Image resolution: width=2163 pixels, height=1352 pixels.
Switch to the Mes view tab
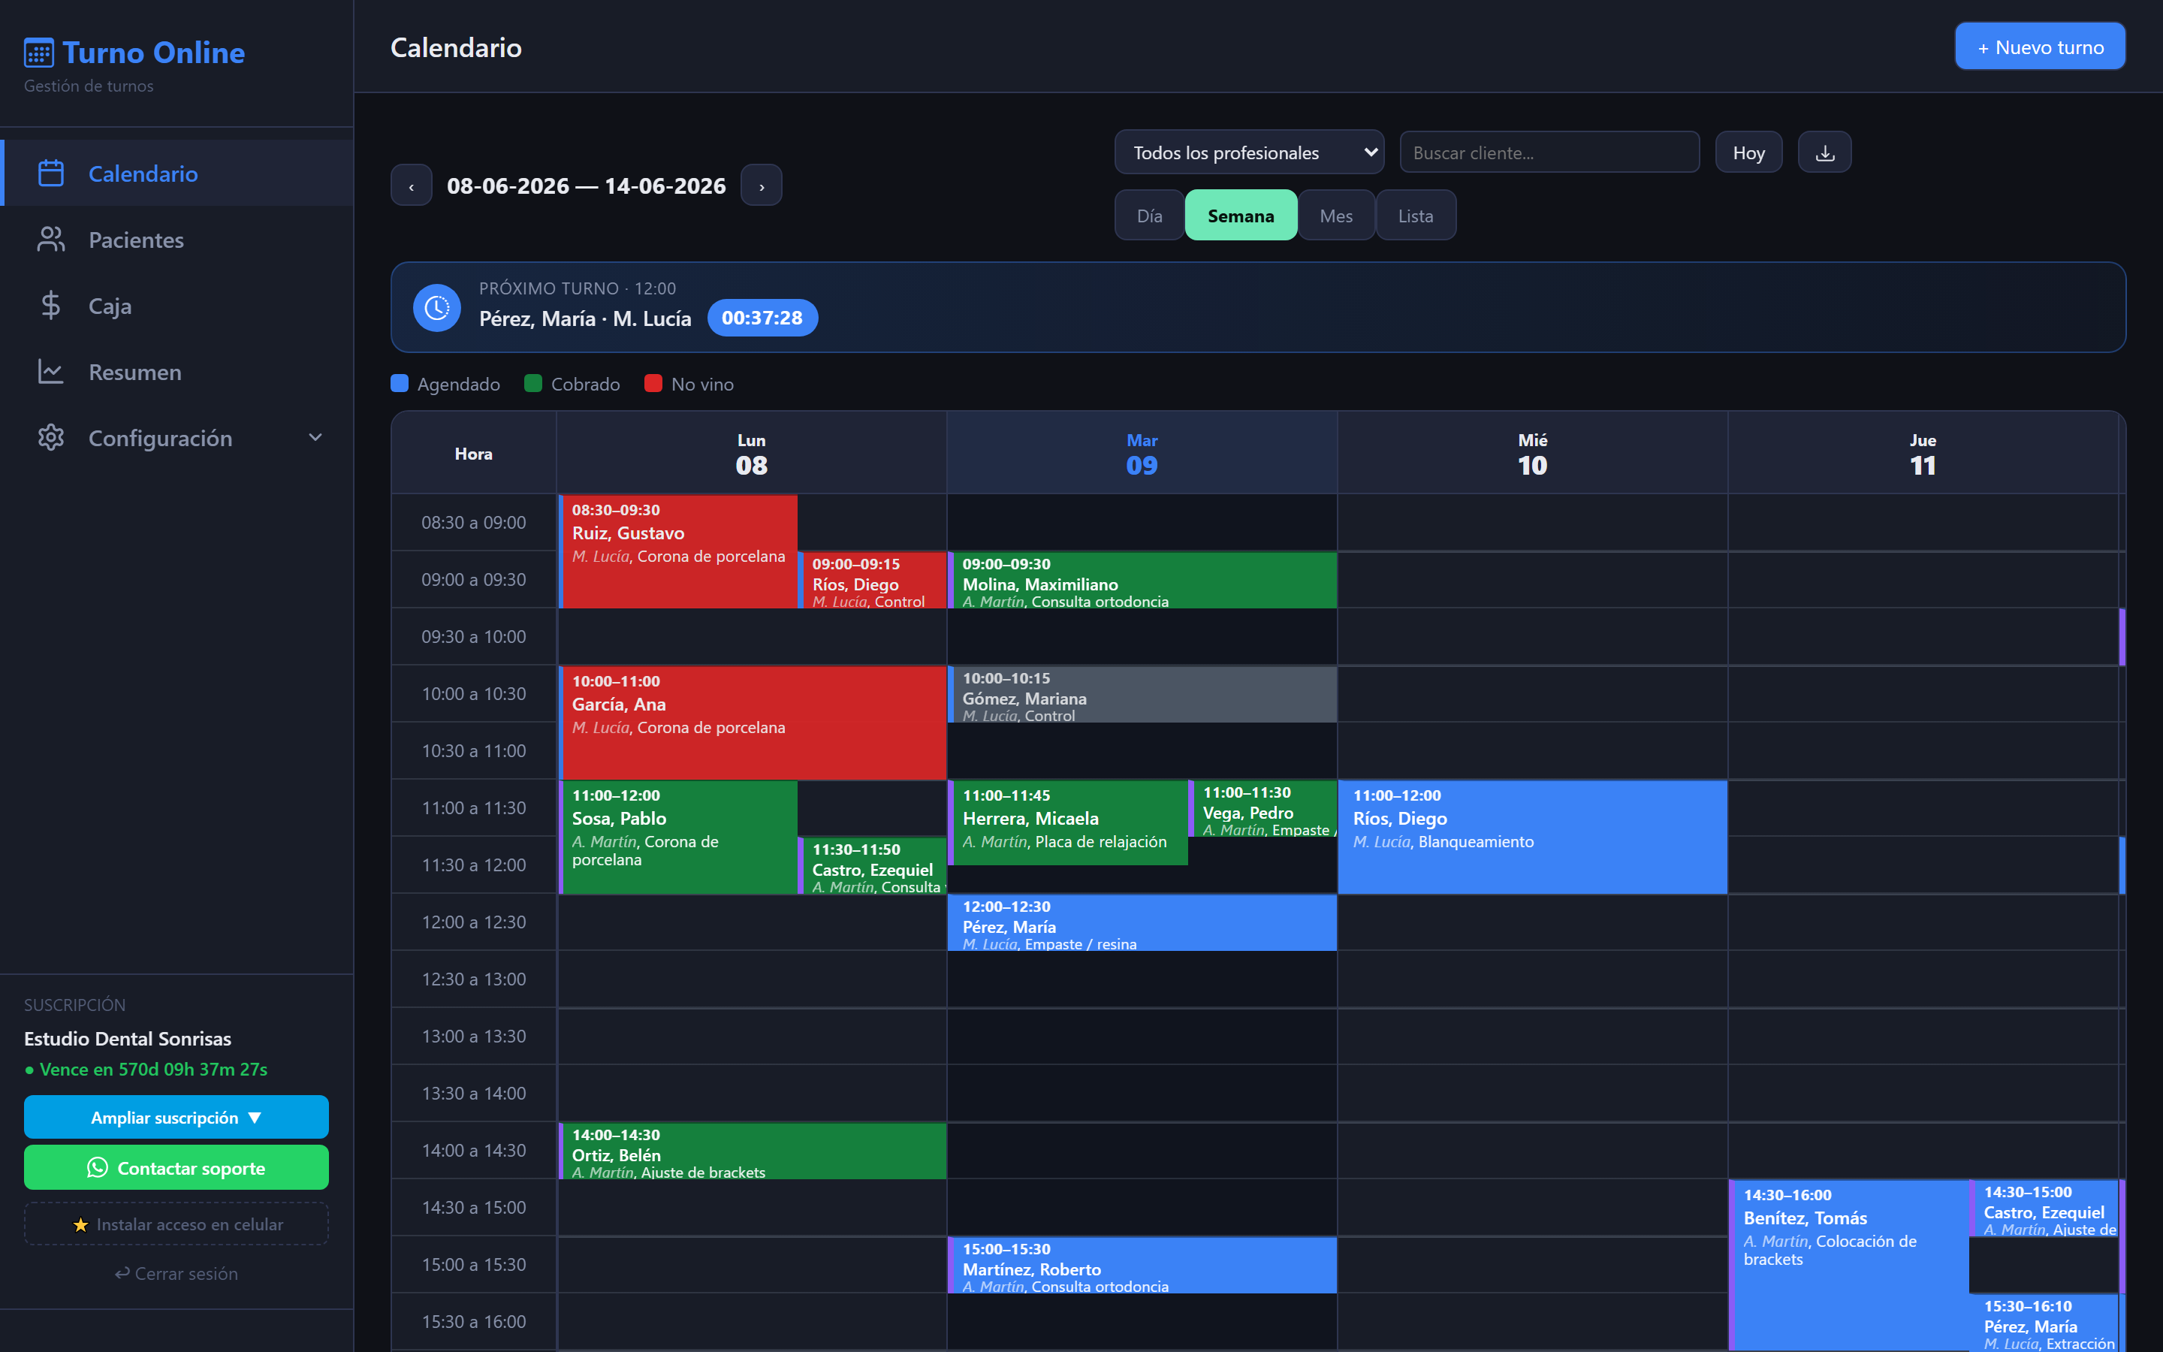click(x=1336, y=216)
